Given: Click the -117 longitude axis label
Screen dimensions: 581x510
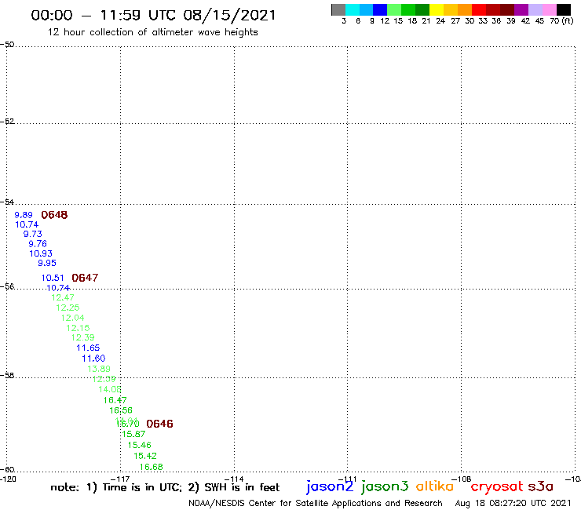Looking at the screenshot, I should pyautogui.click(x=120, y=479).
